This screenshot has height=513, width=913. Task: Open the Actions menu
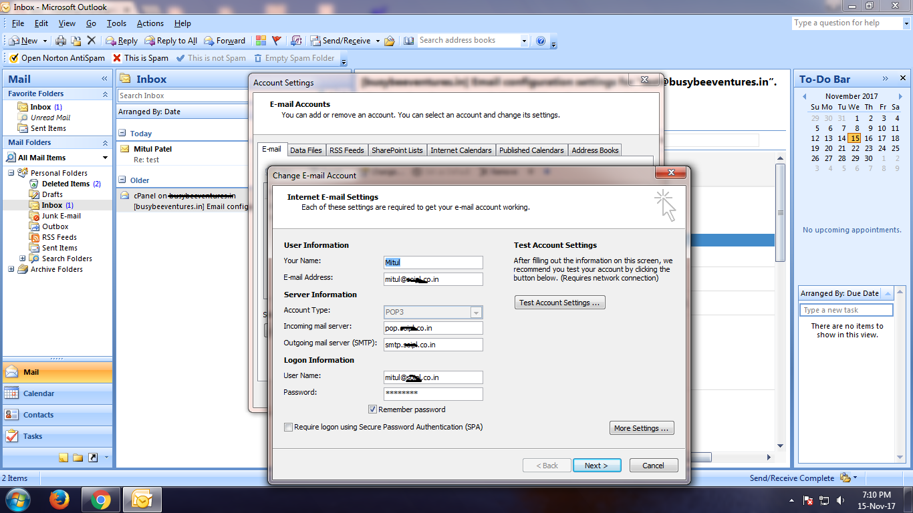click(x=150, y=23)
